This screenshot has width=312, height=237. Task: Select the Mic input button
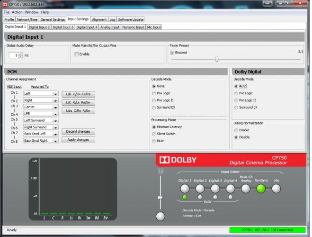(x=276, y=188)
